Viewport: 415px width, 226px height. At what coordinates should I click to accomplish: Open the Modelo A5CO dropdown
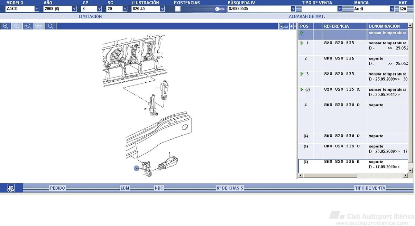click(37, 9)
